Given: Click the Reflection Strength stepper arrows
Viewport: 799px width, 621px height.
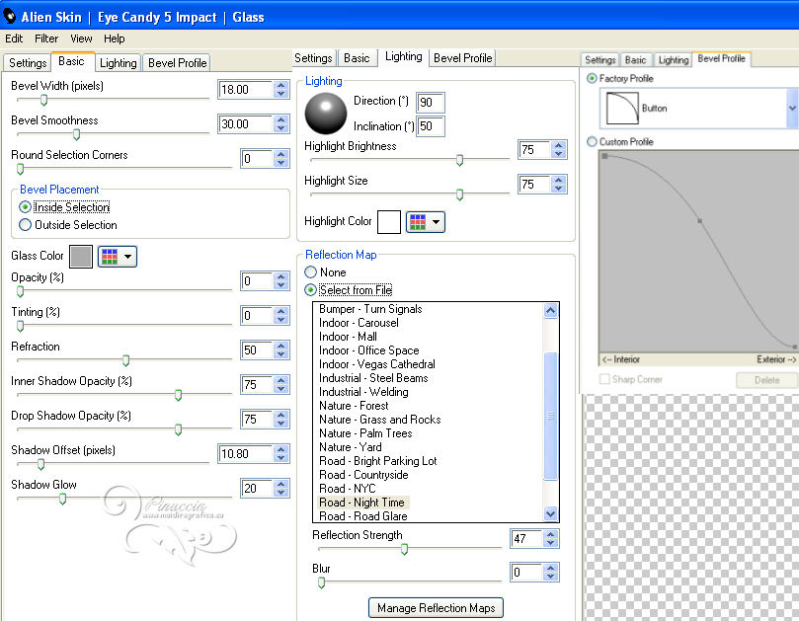Looking at the screenshot, I should [550, 538].
